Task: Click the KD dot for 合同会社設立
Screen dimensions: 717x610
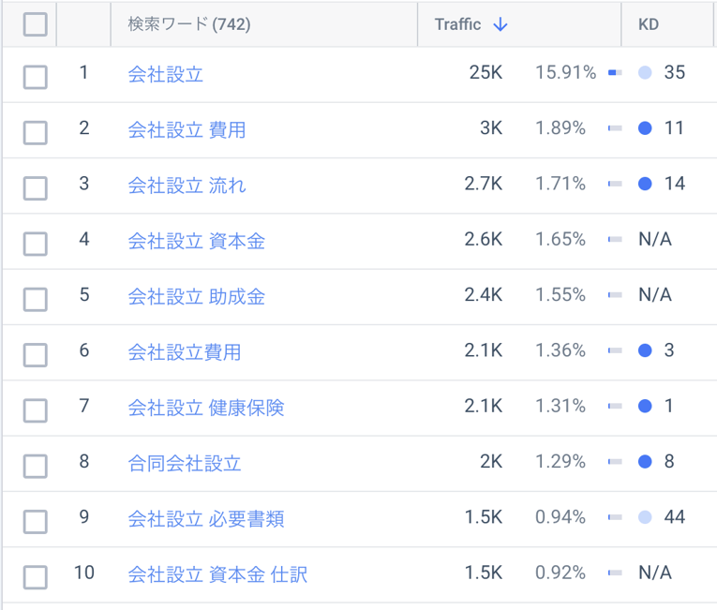Action: 644,462
